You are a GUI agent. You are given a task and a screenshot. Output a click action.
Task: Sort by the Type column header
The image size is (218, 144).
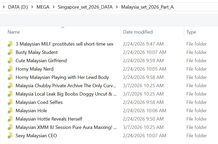pos(191,32)
